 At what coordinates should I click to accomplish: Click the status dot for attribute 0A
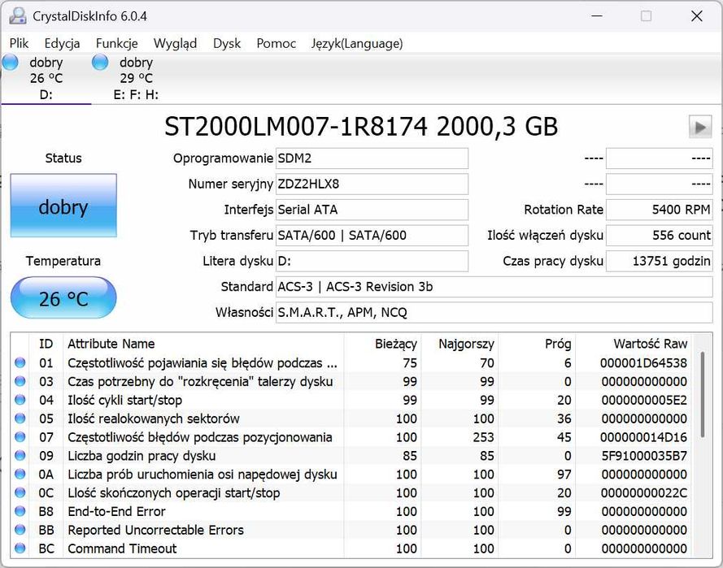[x=20, y=475]
